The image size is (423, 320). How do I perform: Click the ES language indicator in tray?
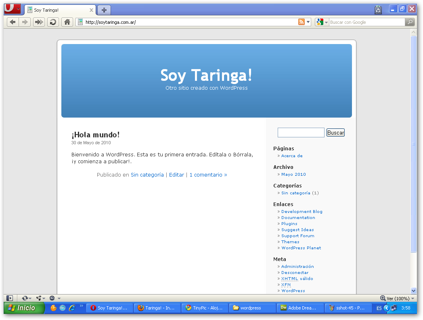click(379, 308)
